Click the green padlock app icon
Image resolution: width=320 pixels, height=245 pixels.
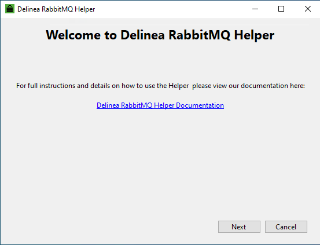tap(10, 9)
